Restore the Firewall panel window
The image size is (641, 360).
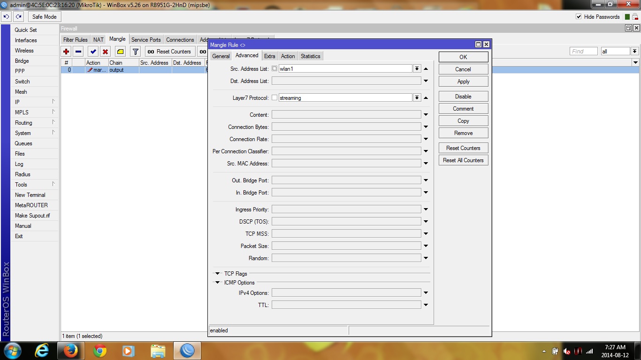pos(628,28)
